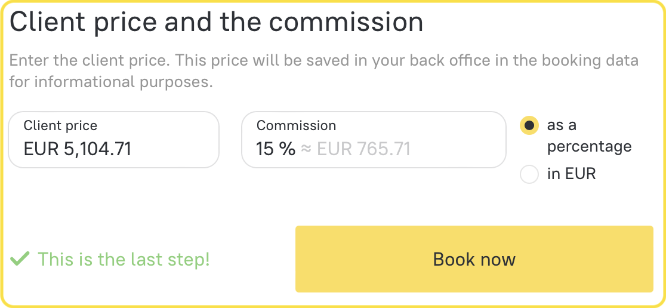Click the "for informational purposes" text line
666x308 pixels.
[111, 82]
